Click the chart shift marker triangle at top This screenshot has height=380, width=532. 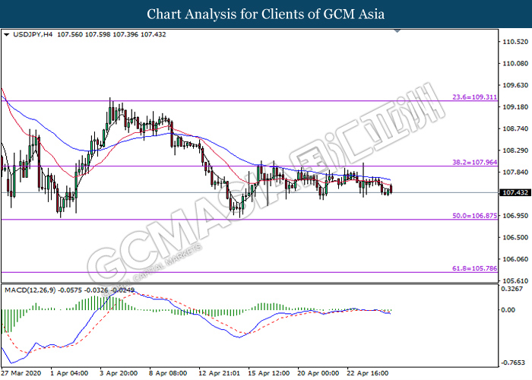[397, 31]
